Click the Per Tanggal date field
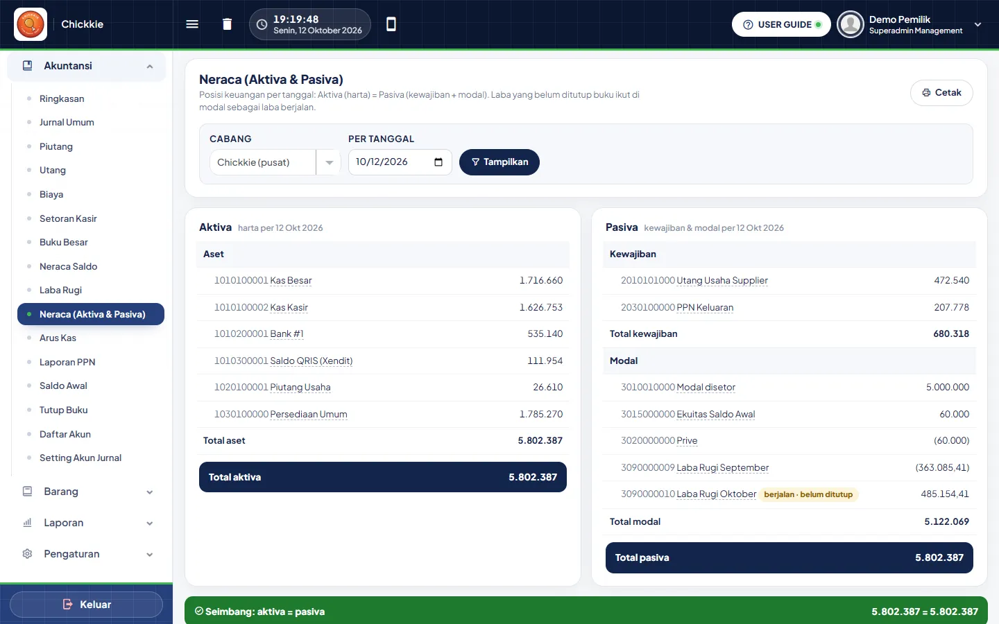Screen dimensions: 999x624 pos(400,162)
